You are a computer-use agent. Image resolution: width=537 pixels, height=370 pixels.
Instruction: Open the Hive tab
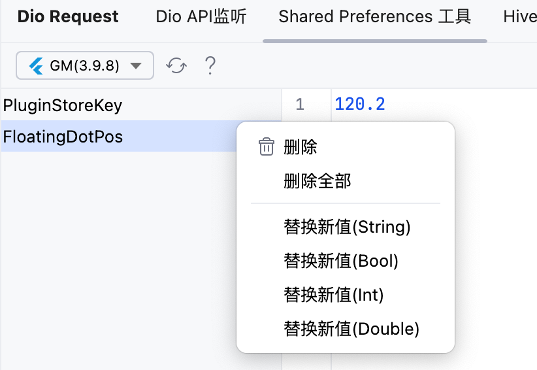(520, 17)
